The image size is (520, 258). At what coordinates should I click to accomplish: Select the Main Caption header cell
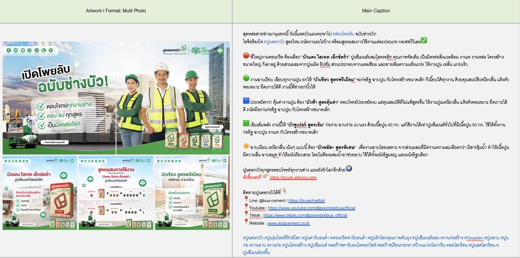(376, 11)
